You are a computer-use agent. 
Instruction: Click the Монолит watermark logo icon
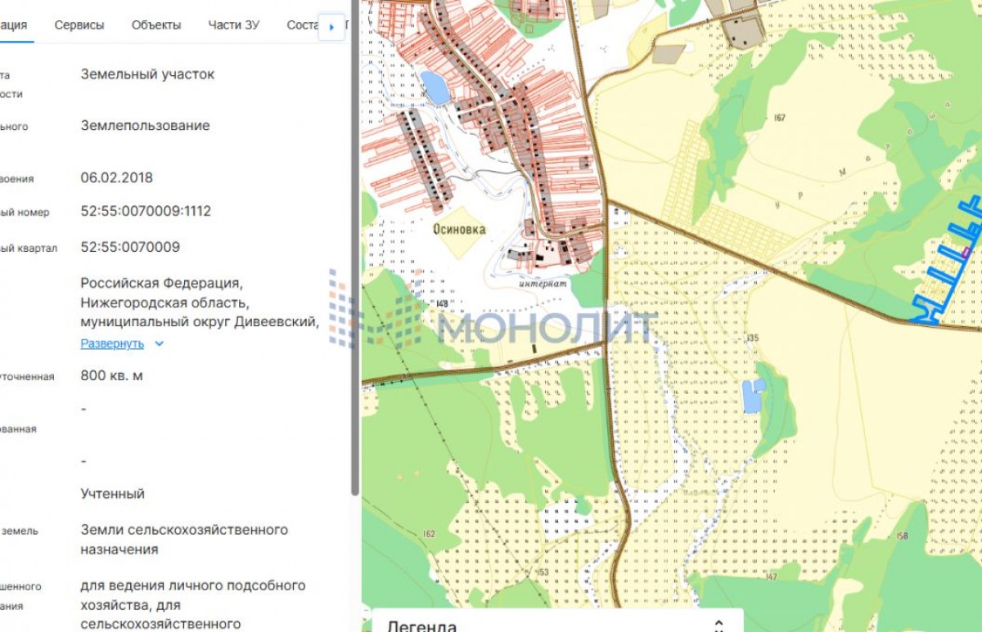[x=378, y=311]
